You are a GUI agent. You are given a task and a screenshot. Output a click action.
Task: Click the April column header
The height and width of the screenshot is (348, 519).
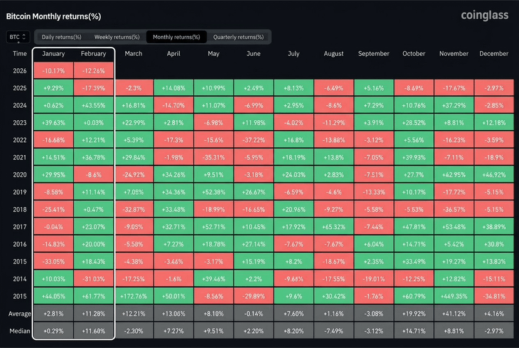(173, 54)
